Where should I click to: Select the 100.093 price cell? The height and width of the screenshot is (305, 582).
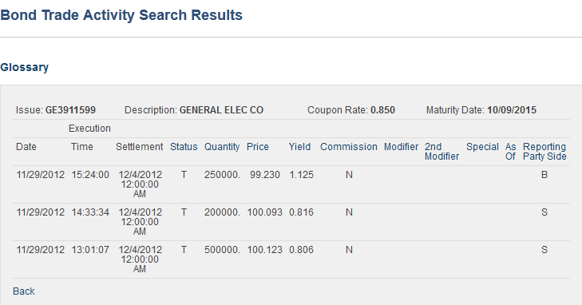pos(264,212)
